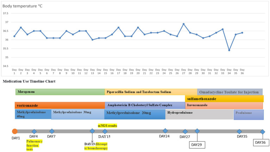Screen dimensions: 270x152
Task: Click the boxed DAY36 label
Action: click(x=261, y=143)
